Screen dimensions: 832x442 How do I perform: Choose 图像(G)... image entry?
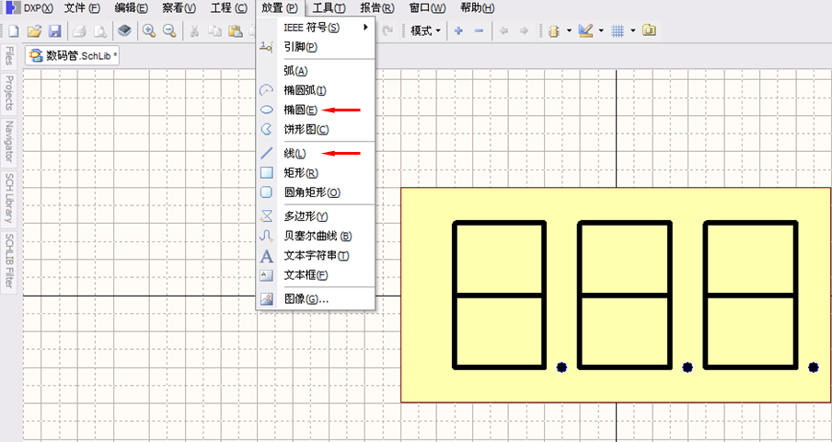(315, 299)
